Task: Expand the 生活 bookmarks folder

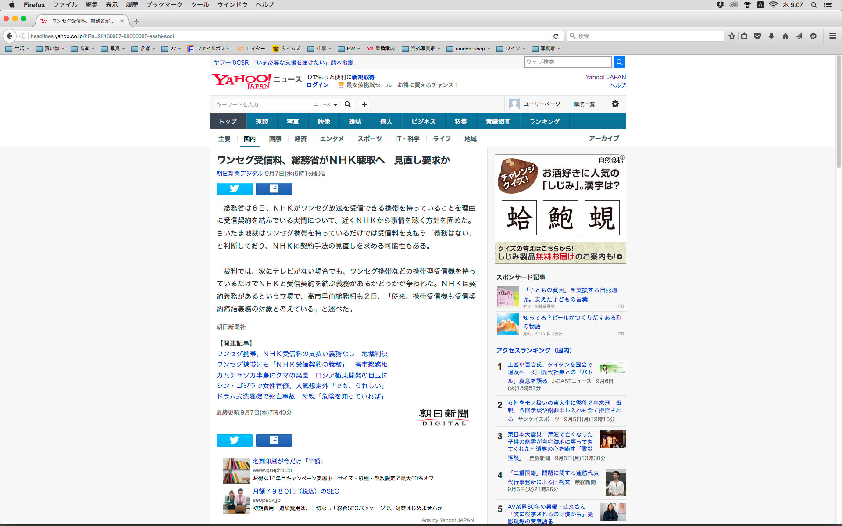Action: point(18,49)
